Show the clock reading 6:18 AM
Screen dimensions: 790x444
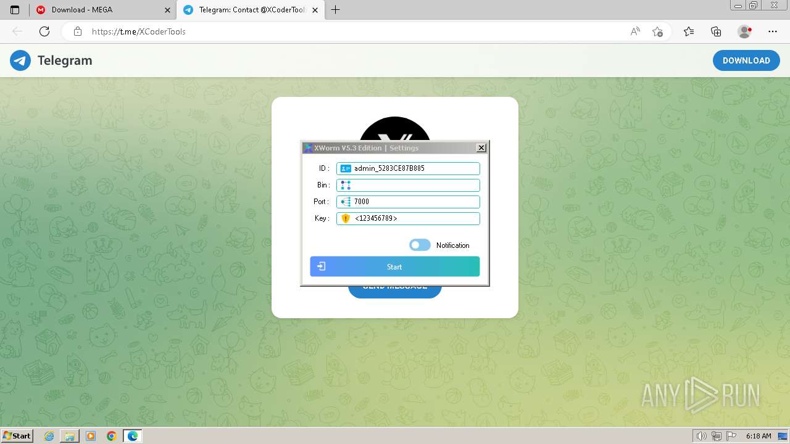[759, 436]
